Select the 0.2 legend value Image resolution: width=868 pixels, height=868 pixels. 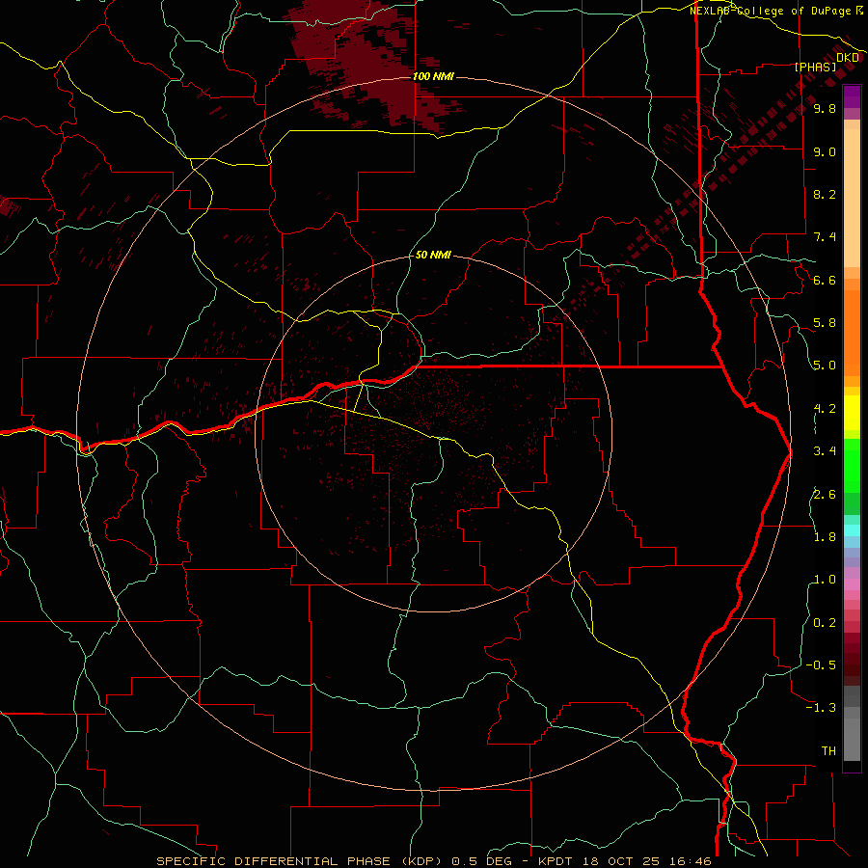[825, 623]
